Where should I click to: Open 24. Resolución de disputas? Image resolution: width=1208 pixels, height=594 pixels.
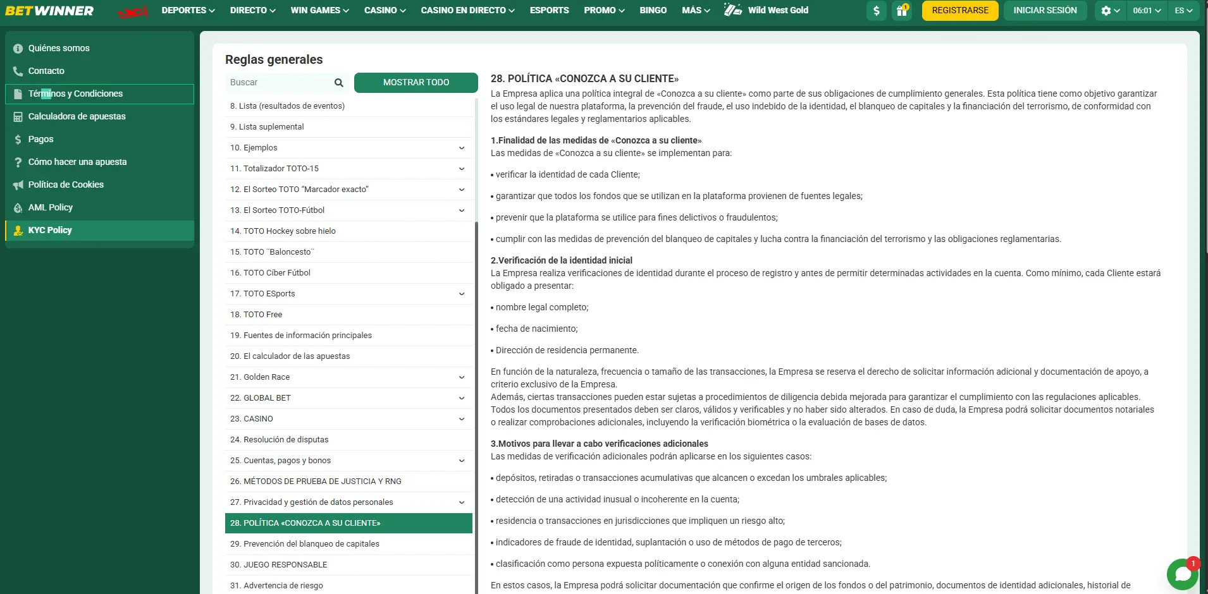(348, 440)
